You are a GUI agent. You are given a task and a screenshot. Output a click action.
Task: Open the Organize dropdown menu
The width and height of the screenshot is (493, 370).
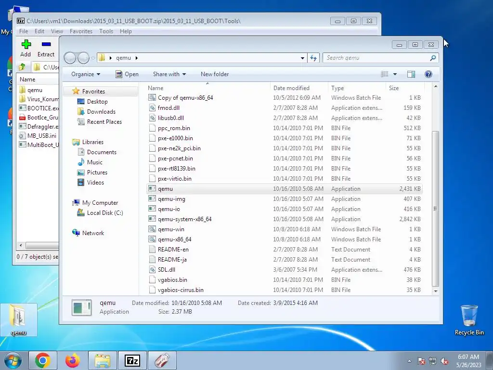click(86, 74)
